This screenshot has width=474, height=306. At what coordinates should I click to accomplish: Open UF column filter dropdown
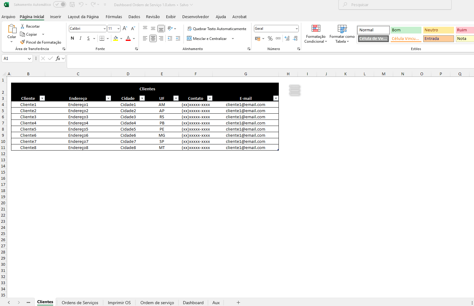176,98
